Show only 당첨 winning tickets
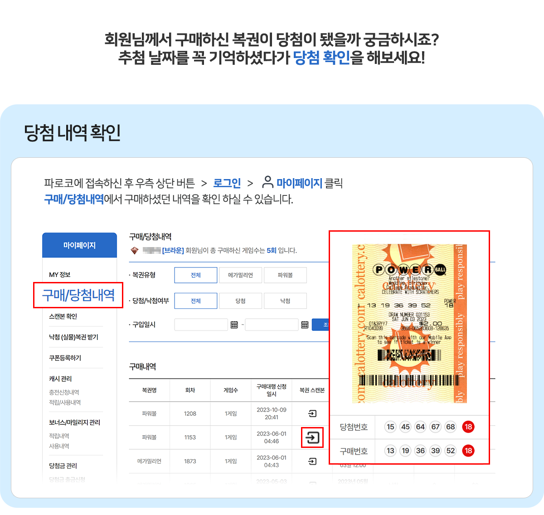Screen dimensions: 544x515 coord(240,301)
